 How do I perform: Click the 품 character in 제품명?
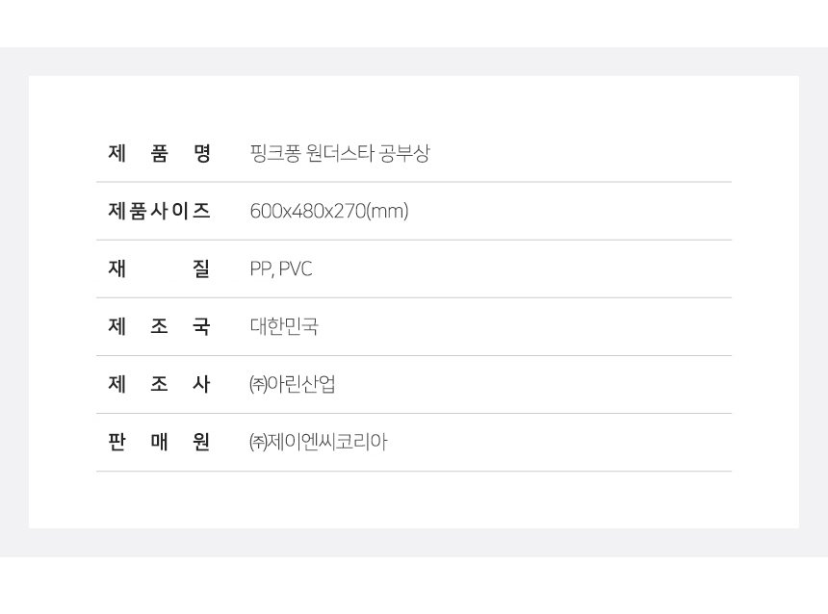pyautogui.click(x=159, y=153)
